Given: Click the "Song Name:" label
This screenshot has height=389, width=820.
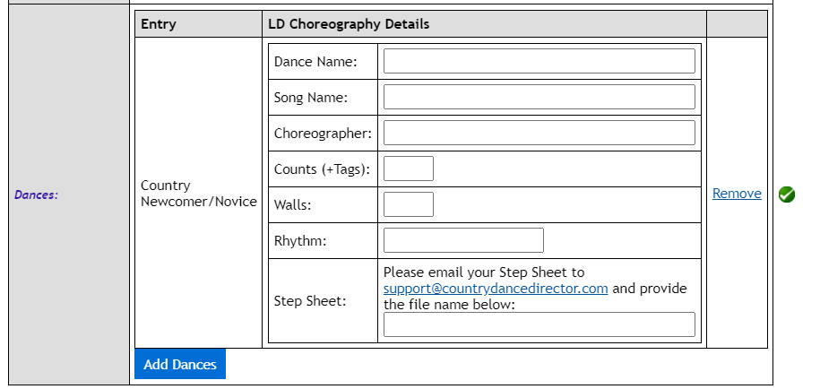Looking at the screenshot, I should pos(311,98).
